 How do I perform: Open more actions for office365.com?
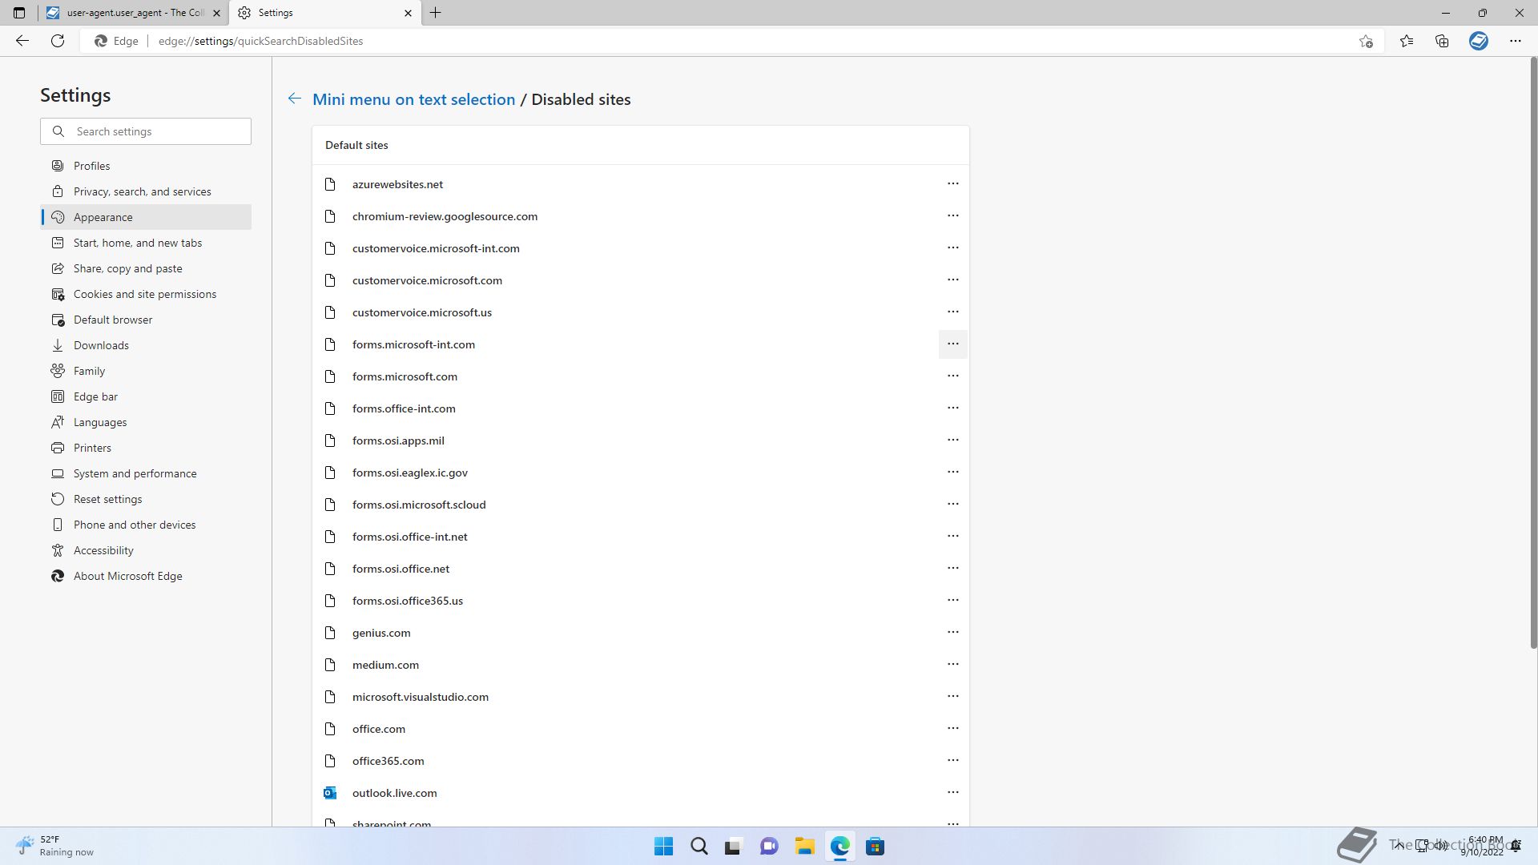(952, 761)
